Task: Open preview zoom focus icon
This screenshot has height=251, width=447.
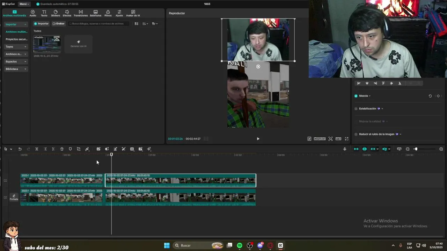Action: [330, 139]
